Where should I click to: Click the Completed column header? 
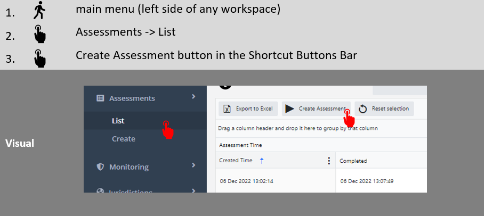pos(353,161)
